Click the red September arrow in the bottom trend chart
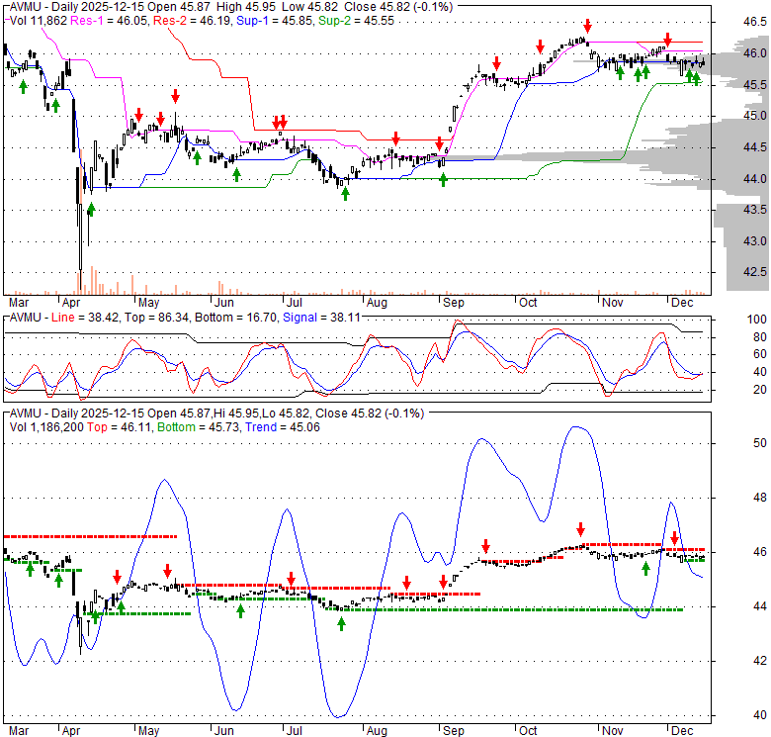 pyautogui.click(x=486, y=546)
